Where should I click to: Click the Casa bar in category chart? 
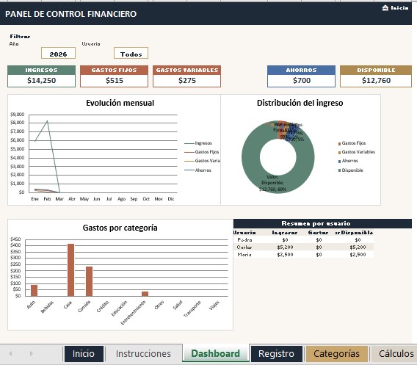70,270
